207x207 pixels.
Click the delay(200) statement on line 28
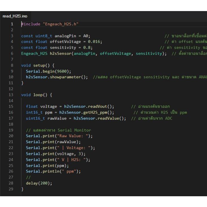coord(39,183)
